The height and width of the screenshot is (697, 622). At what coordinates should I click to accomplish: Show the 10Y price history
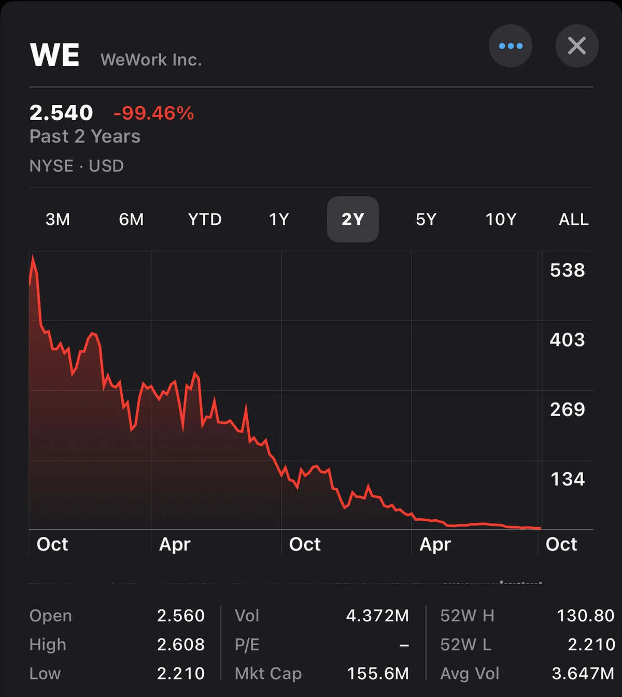[x=501, y=219]
